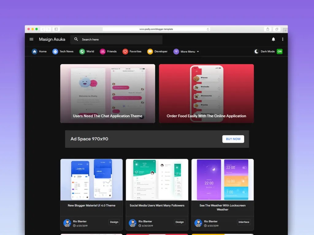Click the yellow Developer icon
Screen dimensions: 314x235
150,51
